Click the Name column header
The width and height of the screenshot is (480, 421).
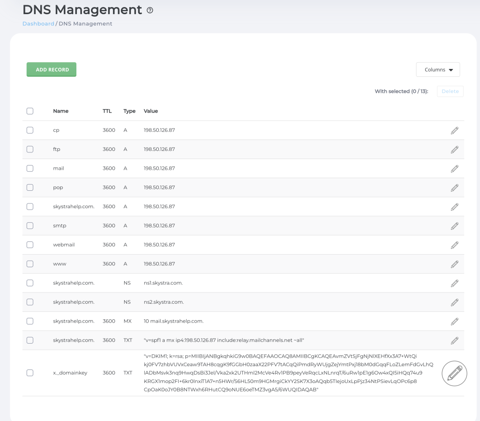click(x=61, y=111)
